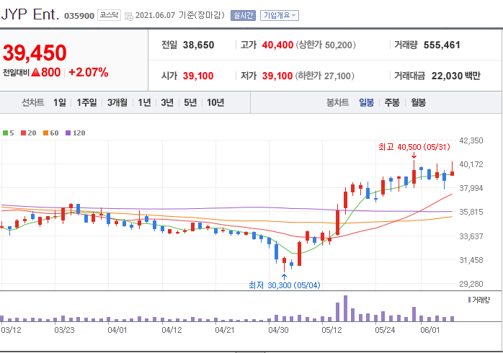This screenshot has width=503, height=353.
Task: Select the 3개월 chart period
Action: point(117,102)
